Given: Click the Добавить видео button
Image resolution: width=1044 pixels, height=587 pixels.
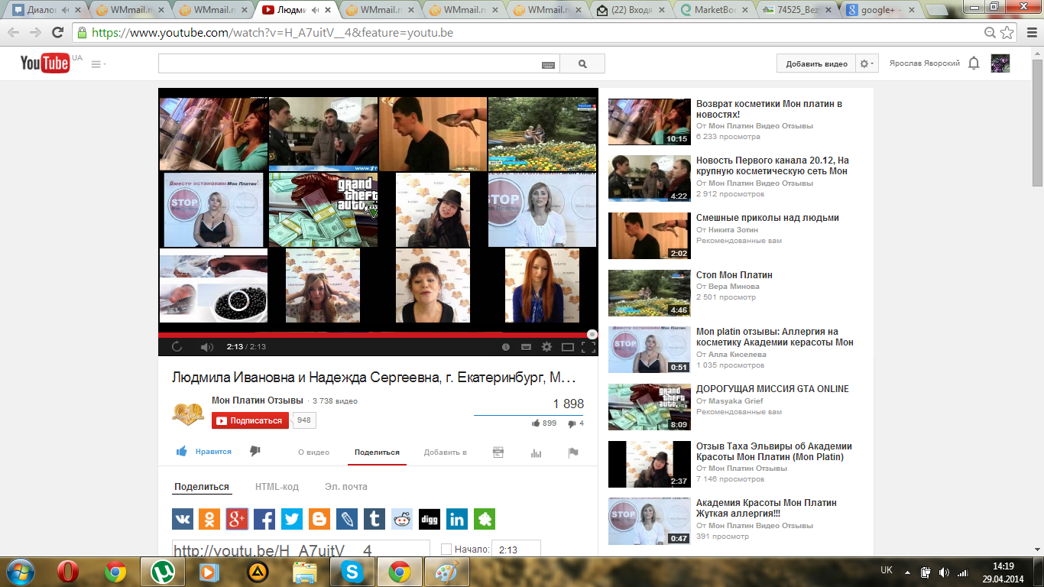Looking at the screenshot, I should tap(816, 63).
